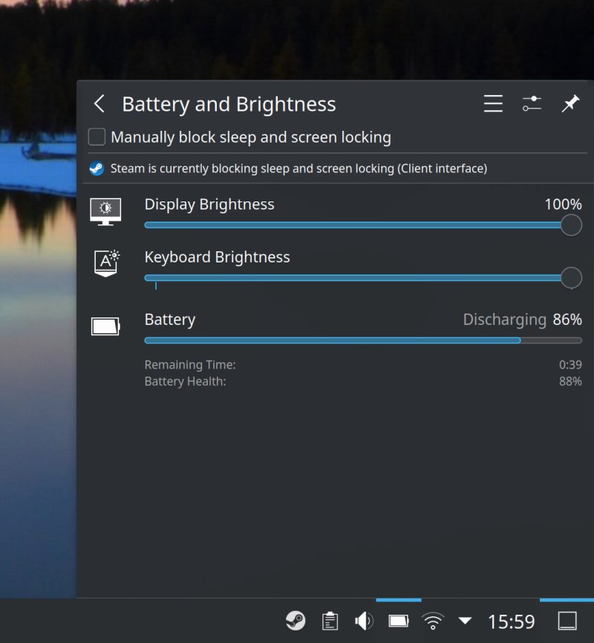The height and width of the screenshot is (643, 594).
Task: Enable manually block sleep and screen locking
Action: pyautogui.click(x=97, y=138)
